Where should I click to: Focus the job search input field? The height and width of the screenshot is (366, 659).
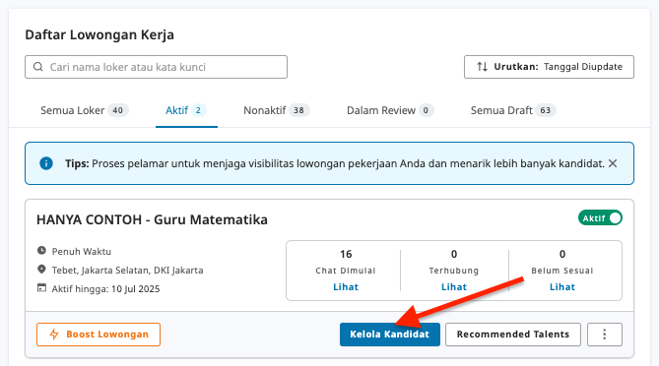156,67
